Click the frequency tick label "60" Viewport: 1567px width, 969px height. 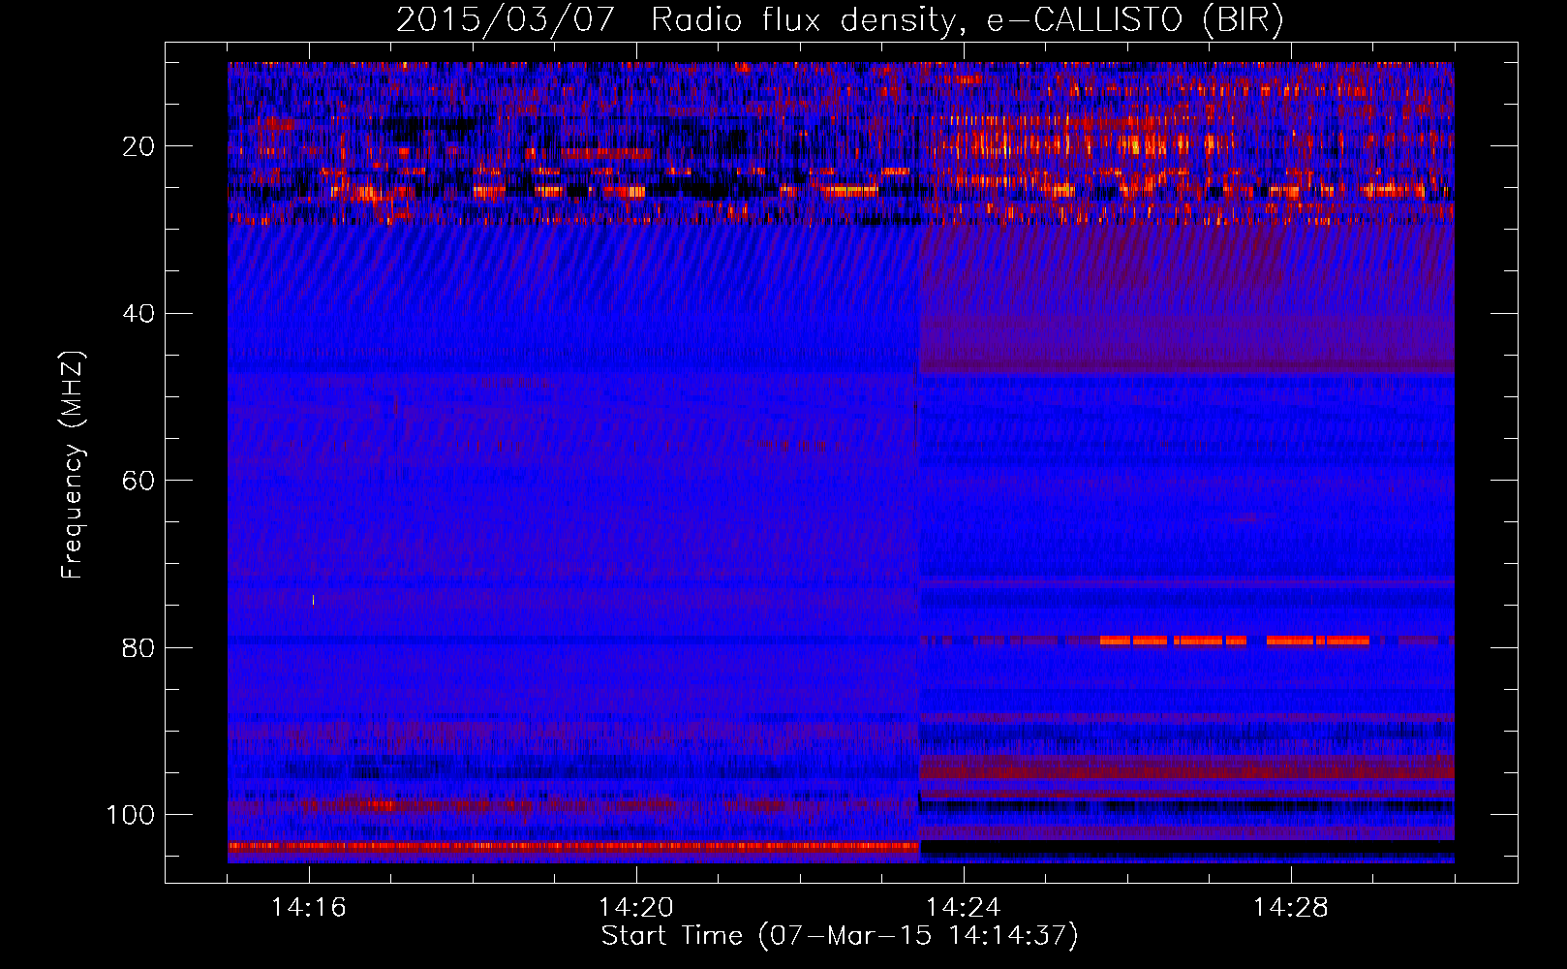(138, 481)
